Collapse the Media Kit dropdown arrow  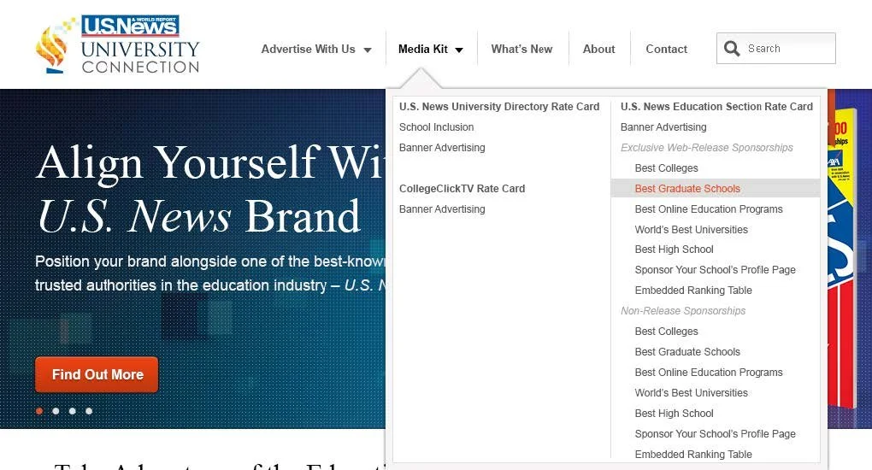point(459,50)
